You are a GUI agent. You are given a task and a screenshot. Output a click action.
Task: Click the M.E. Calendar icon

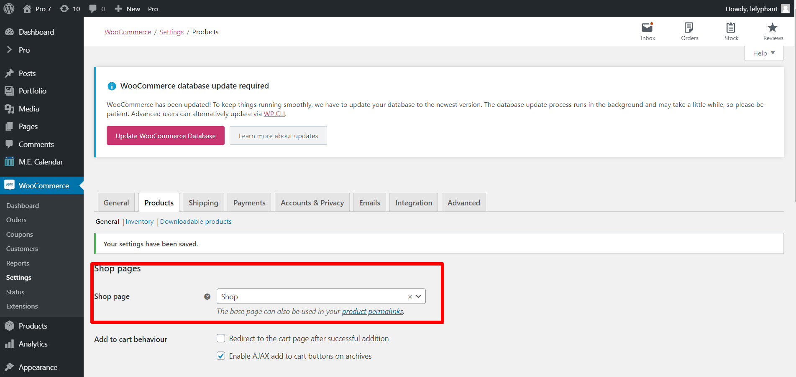tap(9, 162)
